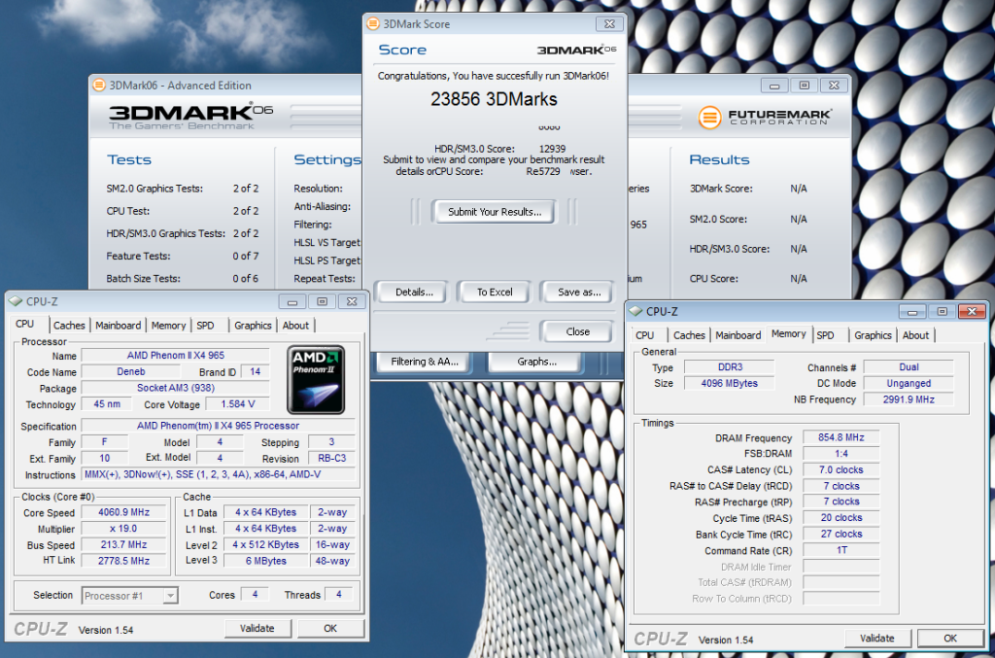Screen dimensions: 995x658
Task: Click Submit Your Results in the 3DMark Score window
Action: tap(494, 211)
